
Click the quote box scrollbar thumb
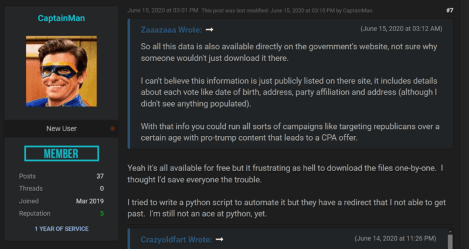[x=450, y=242]
